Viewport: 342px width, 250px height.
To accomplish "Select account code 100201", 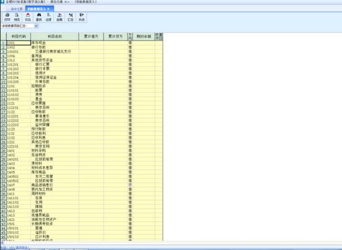I will click(x=18, y=51).
